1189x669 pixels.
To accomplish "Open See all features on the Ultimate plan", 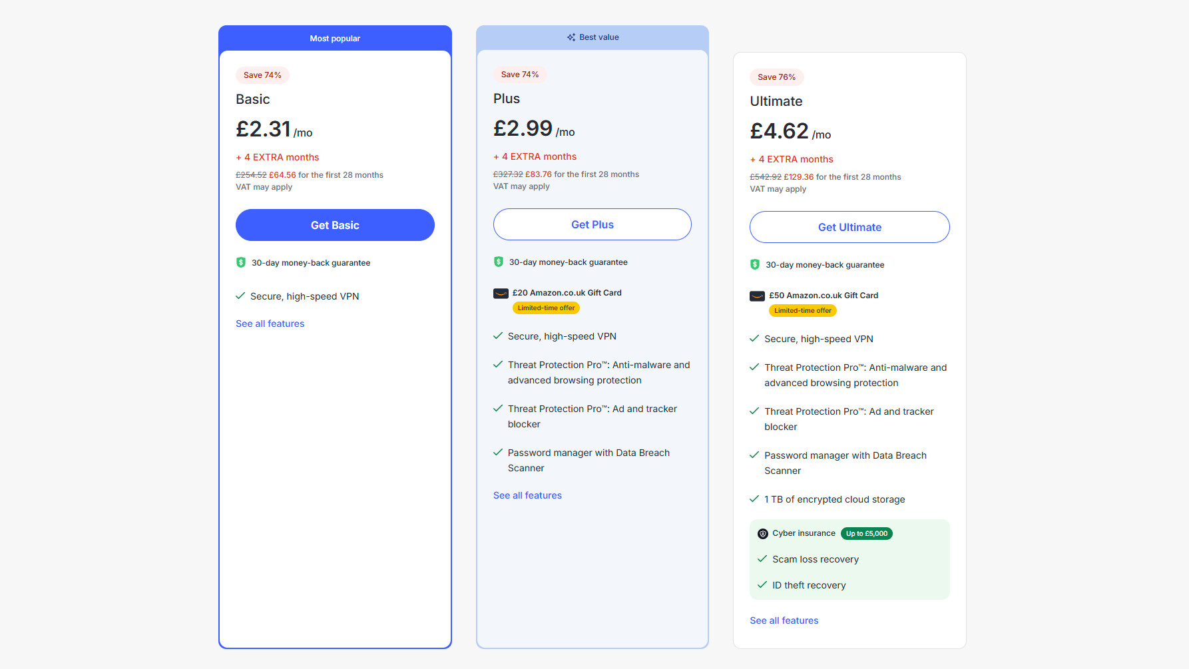I will click(784, 620).
